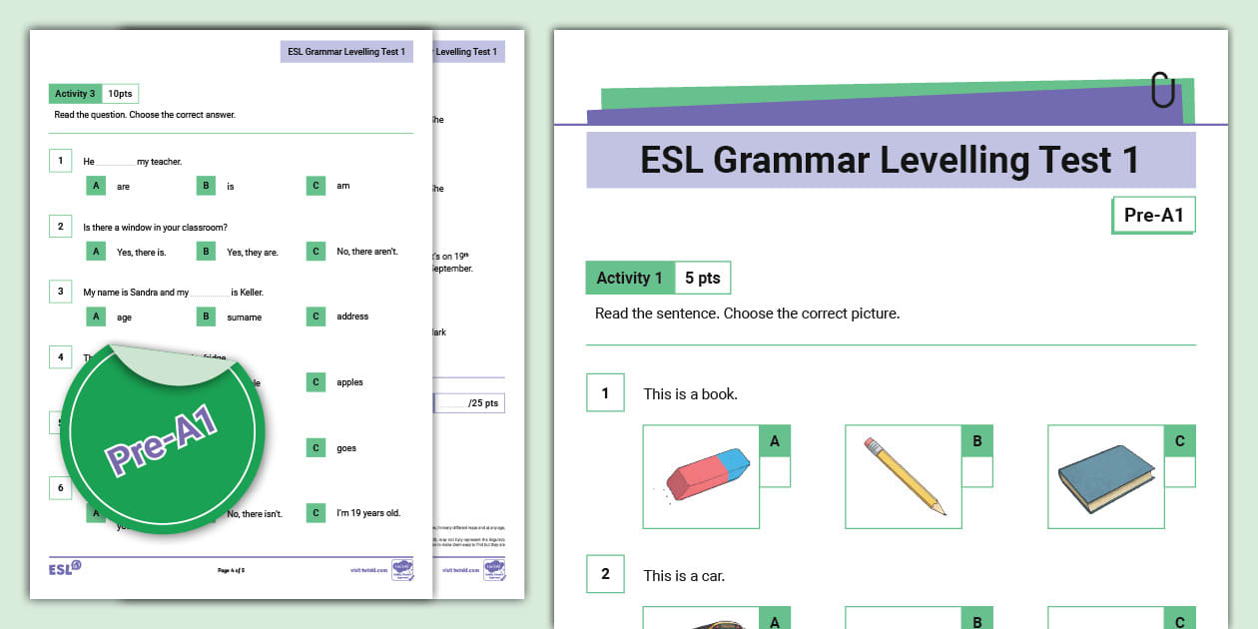Select option A beside 'Yes, there is.'
Viewport: 1258px width, 629px height.
pos(96,252)
